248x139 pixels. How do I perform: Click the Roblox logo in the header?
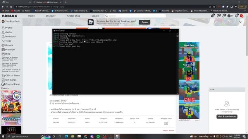9,16
